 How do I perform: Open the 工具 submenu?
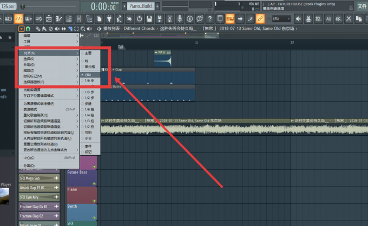(x=49, y=42)
